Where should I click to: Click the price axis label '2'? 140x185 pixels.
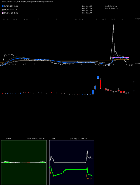coord(134,91)
